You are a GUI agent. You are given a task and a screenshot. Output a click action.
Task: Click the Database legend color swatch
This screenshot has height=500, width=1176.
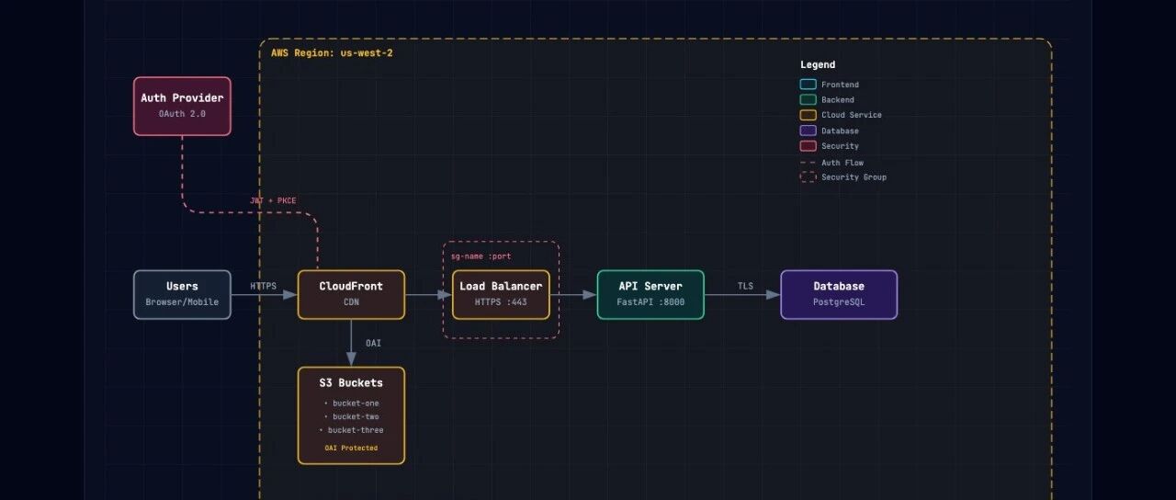808,131
